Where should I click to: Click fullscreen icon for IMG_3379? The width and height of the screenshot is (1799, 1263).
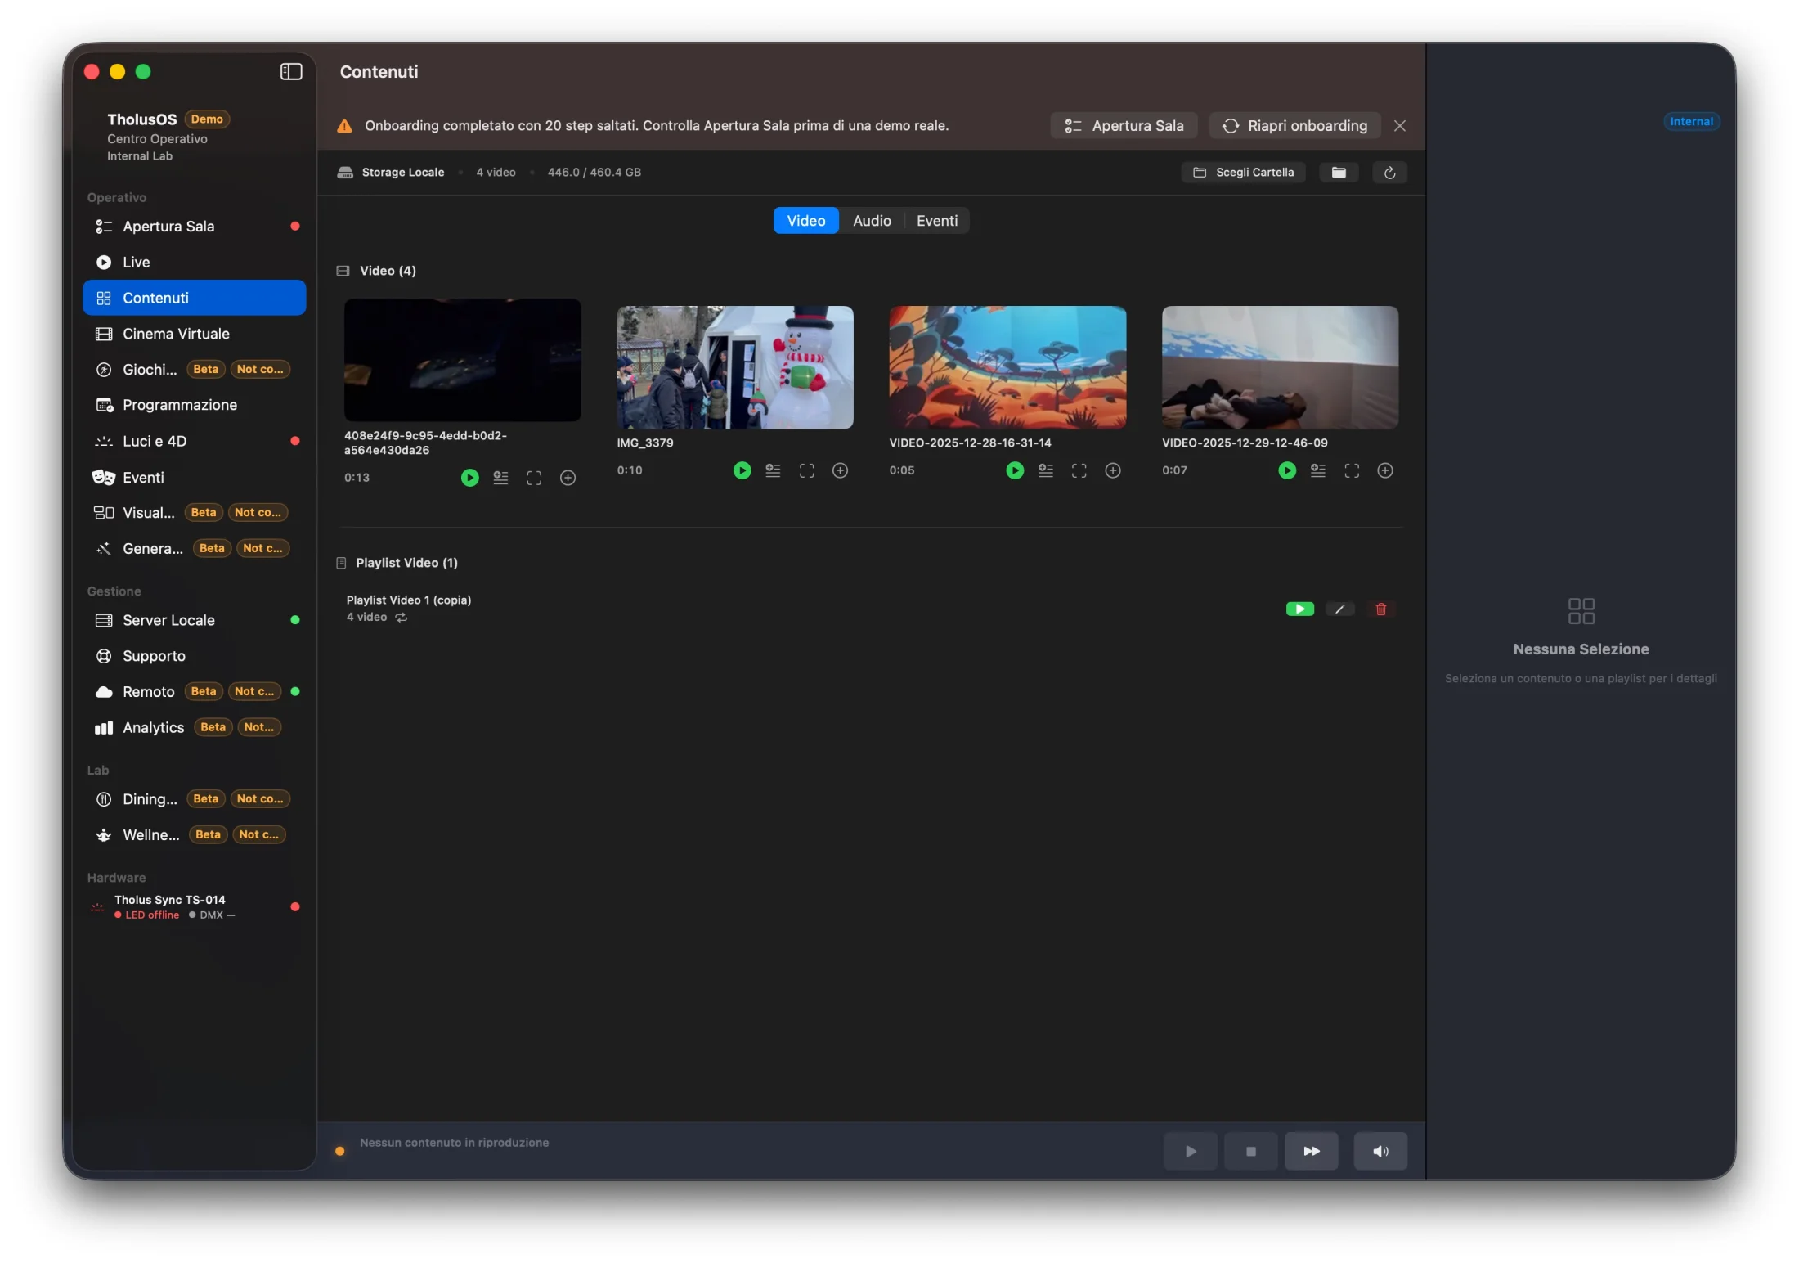[806, 470]
